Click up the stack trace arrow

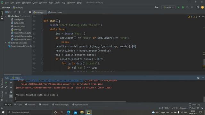click(11, 83)
